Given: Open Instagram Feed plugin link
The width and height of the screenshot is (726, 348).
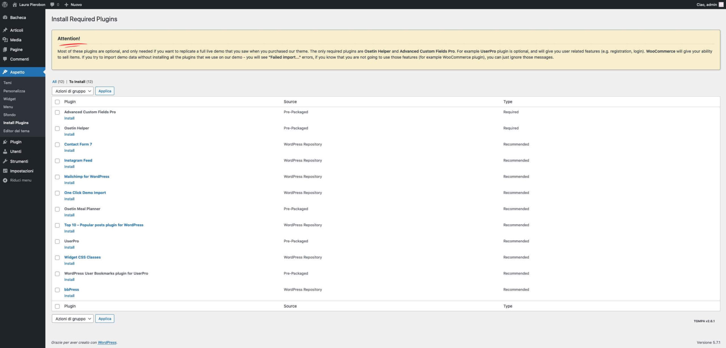Looking at the screenshot, I should tap(78, 160).
